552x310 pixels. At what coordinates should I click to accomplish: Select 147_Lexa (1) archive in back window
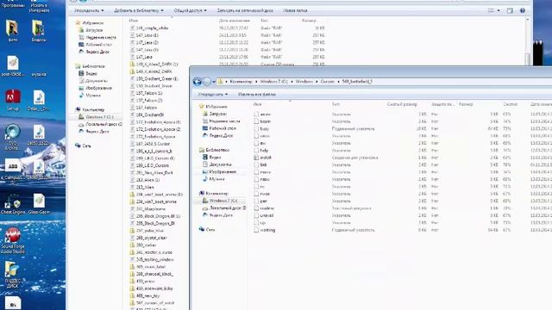tap(147, 35)
